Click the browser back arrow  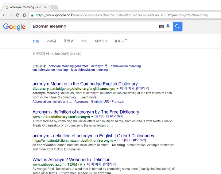[4, 15]
